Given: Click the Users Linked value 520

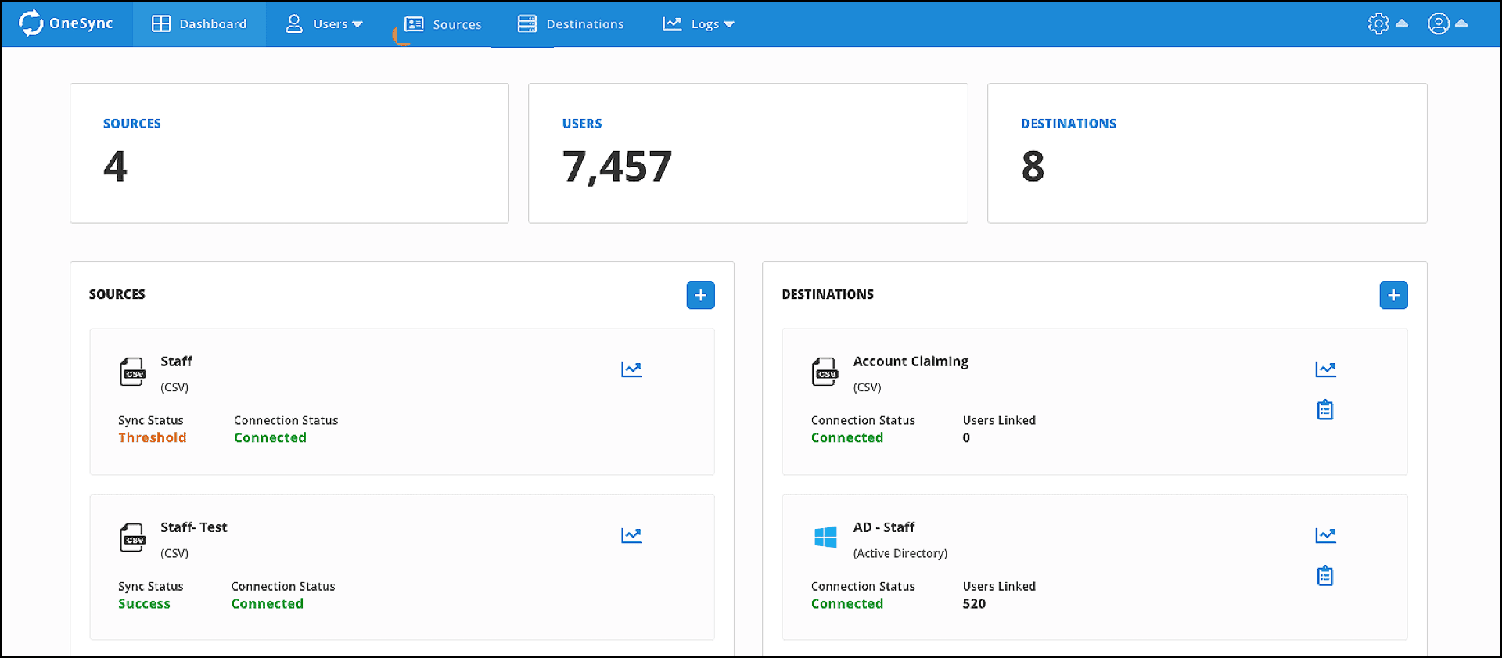Looking at the screenshot, I should [974, 603].
